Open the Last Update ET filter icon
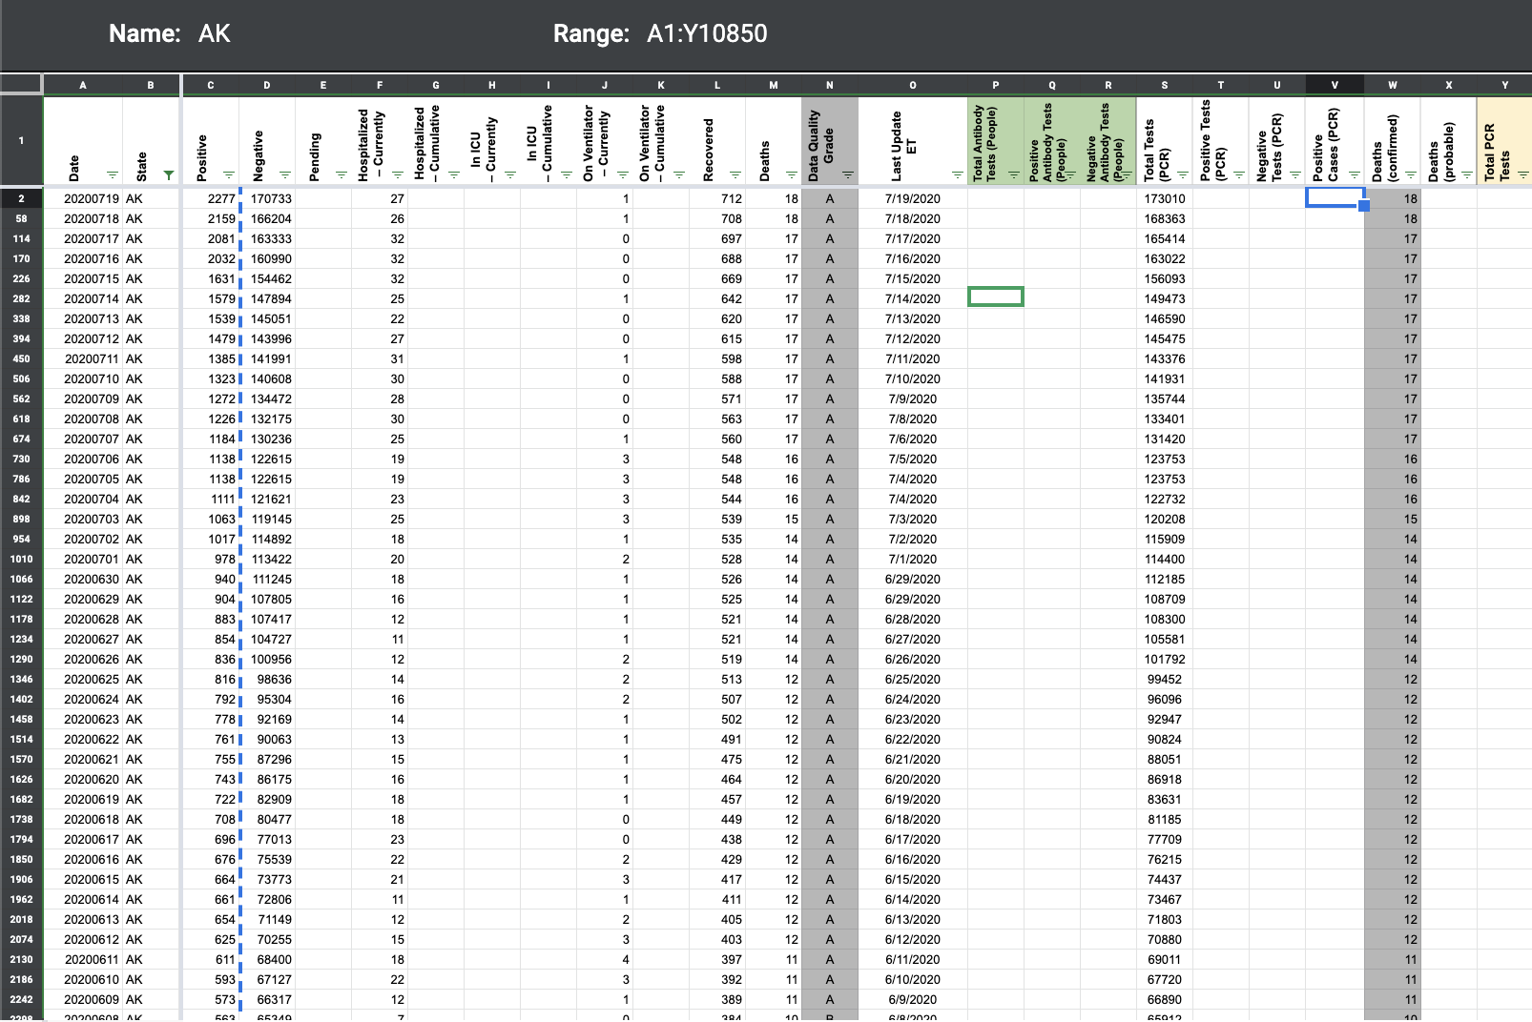The width and height of the screenshot is (1532, 1022). (x=958, y=174)
